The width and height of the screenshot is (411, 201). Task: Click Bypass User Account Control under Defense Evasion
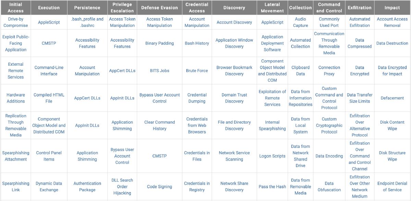(x=160, y=98)
